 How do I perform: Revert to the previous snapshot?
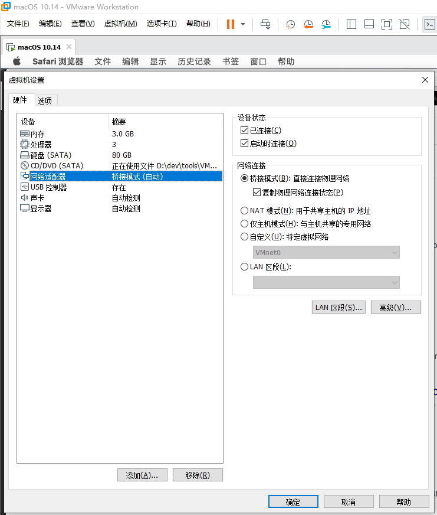[x=308, y=24]
